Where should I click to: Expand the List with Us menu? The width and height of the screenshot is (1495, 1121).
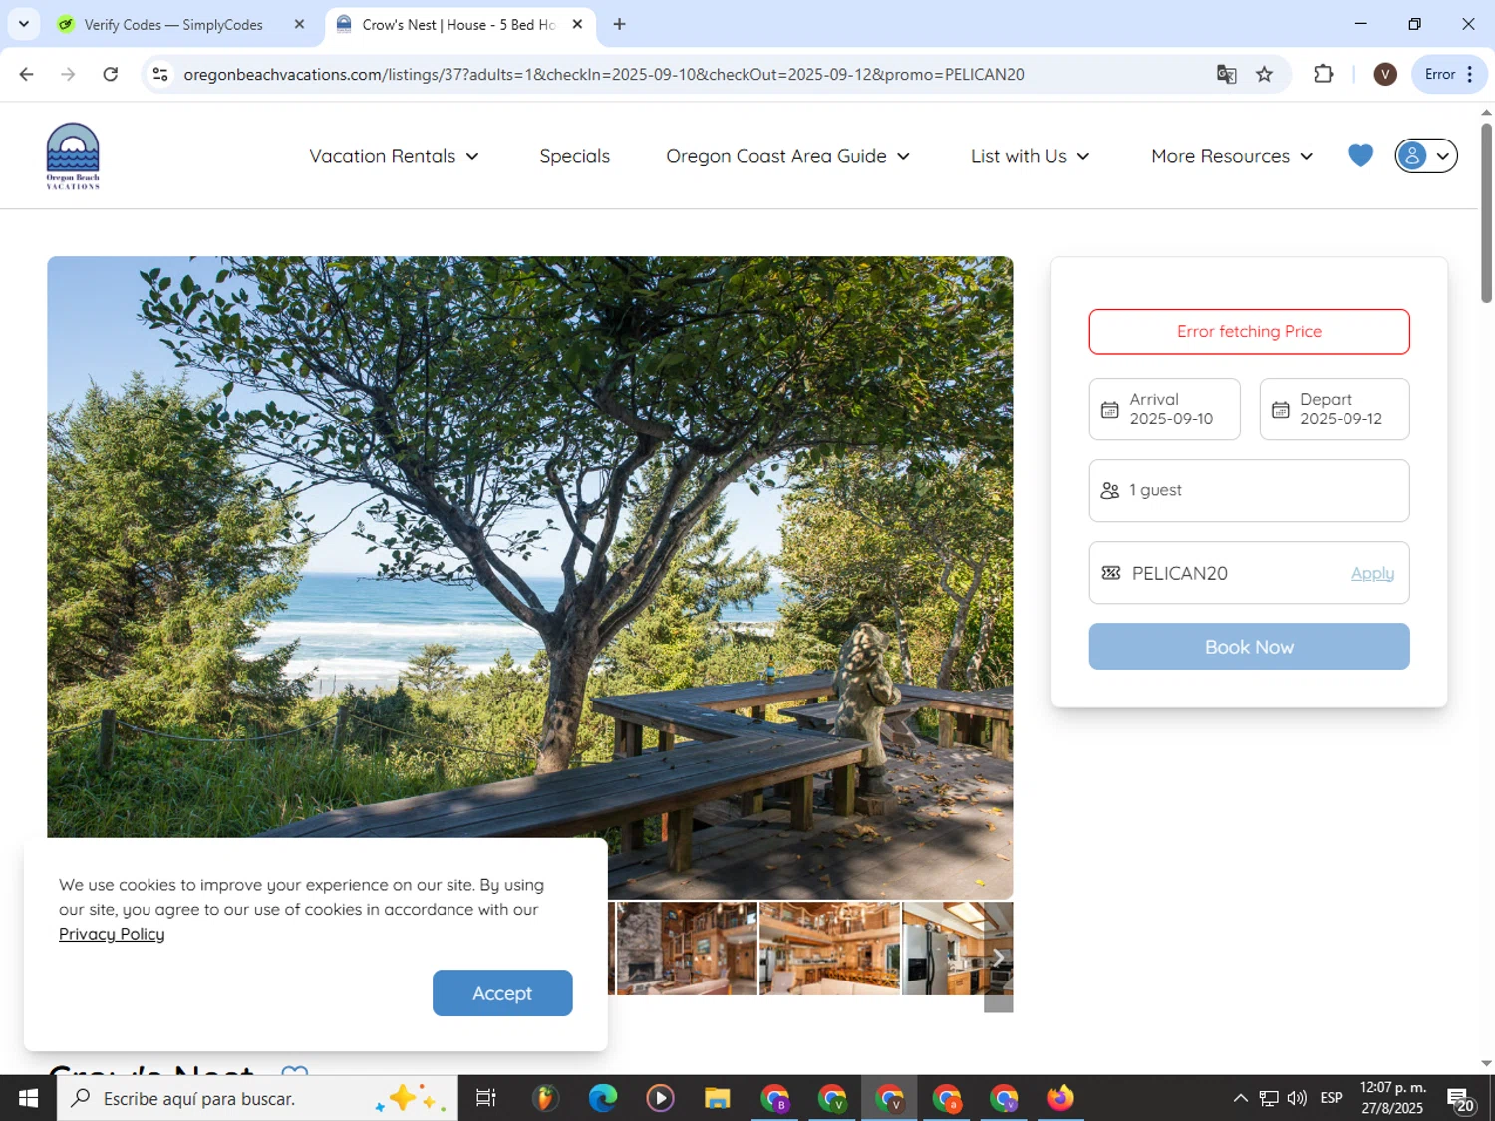pos(1030,156)
